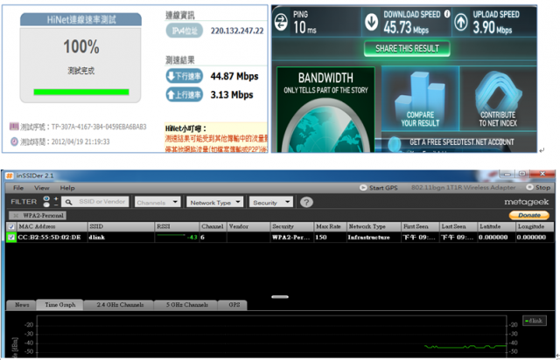Switch to the Time Graph tab
560x360 pixels.
tap(60, 305)
